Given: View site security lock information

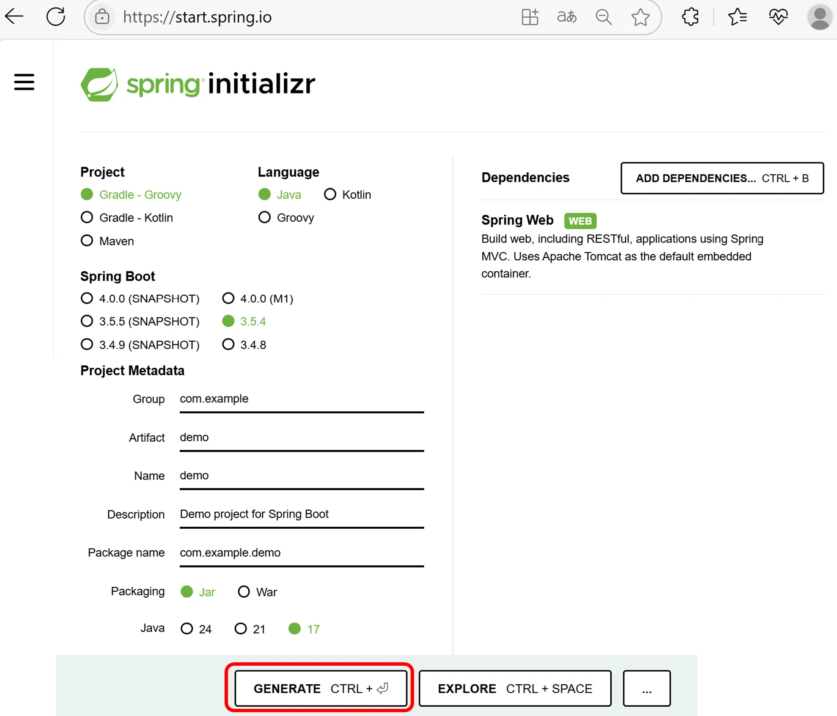Looking at the screenshot, I should [102, 17].
